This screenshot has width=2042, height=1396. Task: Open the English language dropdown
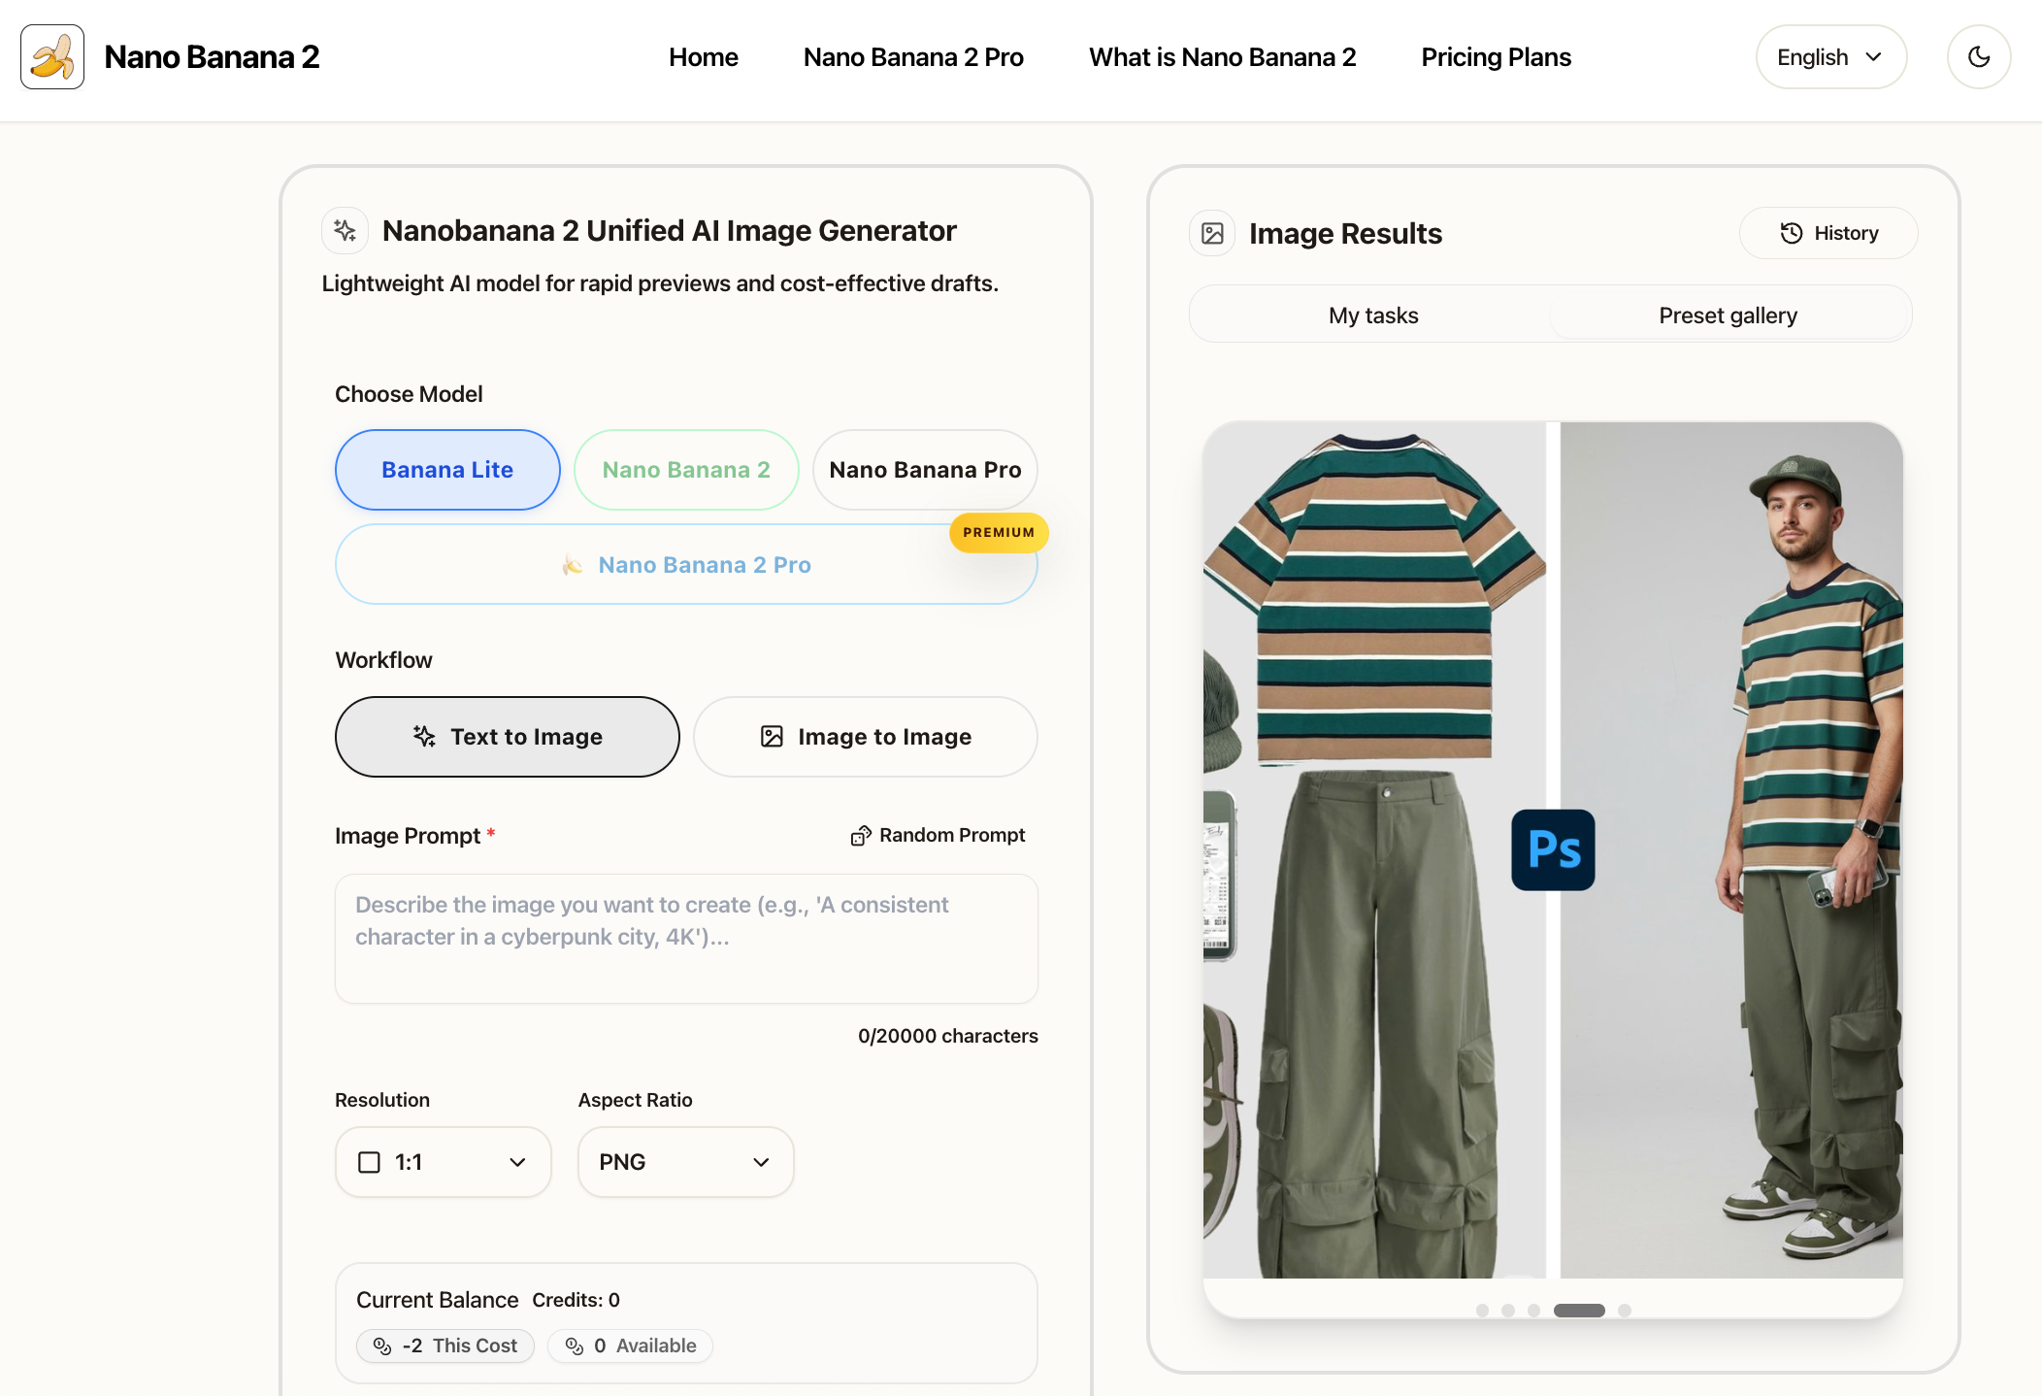coord(1830,57)
